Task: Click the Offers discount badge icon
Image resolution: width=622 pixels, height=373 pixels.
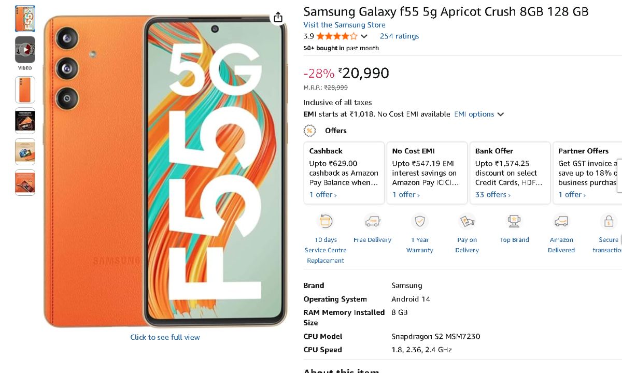Action: [309, 131]
